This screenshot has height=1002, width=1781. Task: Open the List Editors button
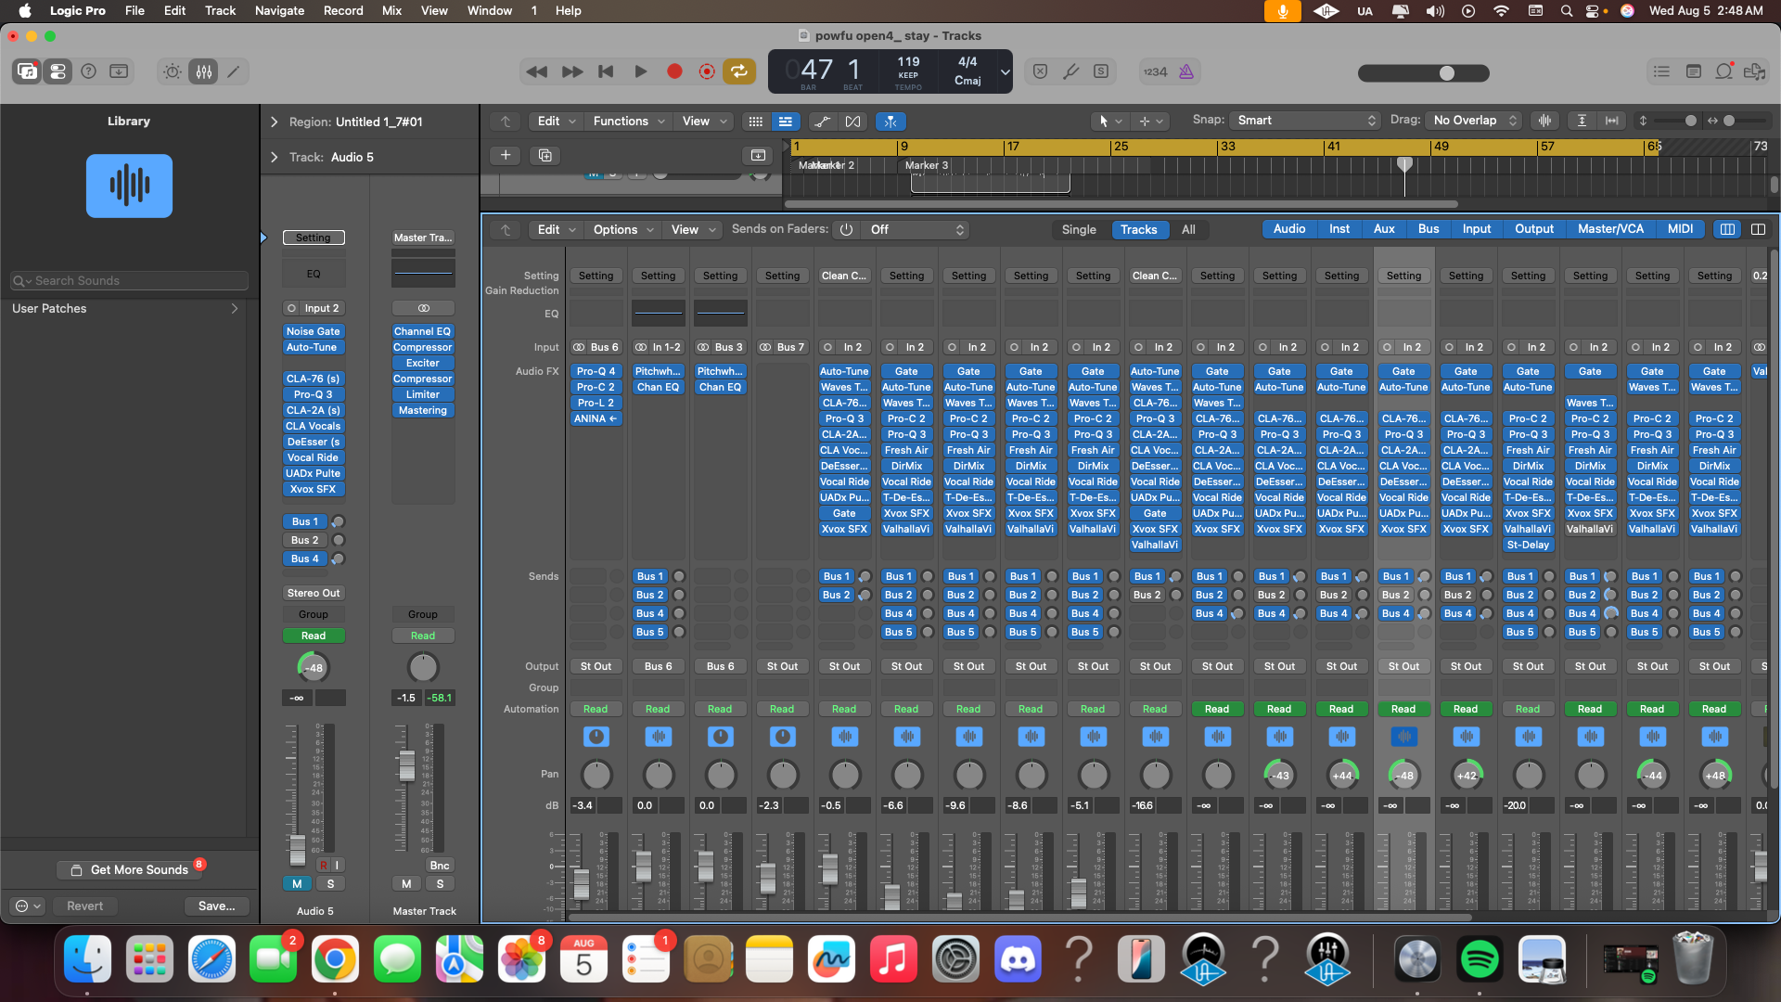click(1661, 71)
